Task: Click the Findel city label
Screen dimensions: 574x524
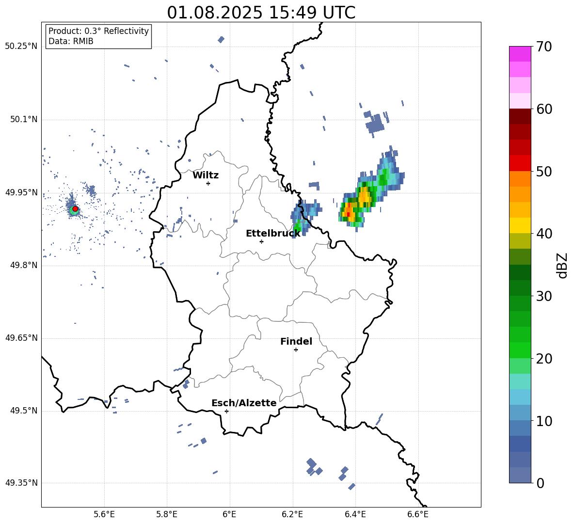Action: click(296, 341)
